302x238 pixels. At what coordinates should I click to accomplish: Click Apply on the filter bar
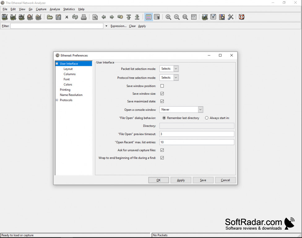tap(142, 26)
